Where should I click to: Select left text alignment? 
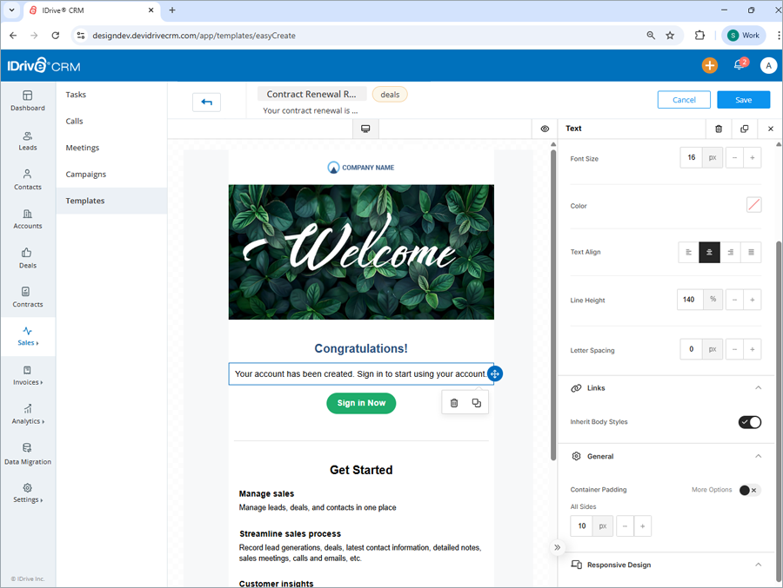(x=688, y=252)
